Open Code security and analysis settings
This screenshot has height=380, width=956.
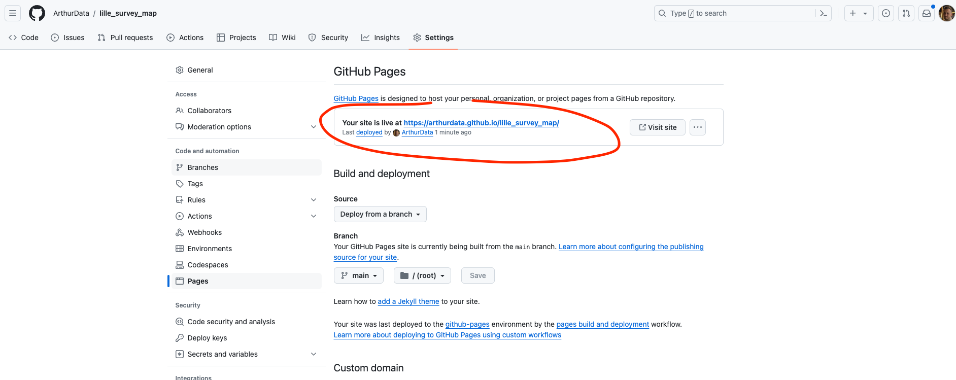pos(247,322)
